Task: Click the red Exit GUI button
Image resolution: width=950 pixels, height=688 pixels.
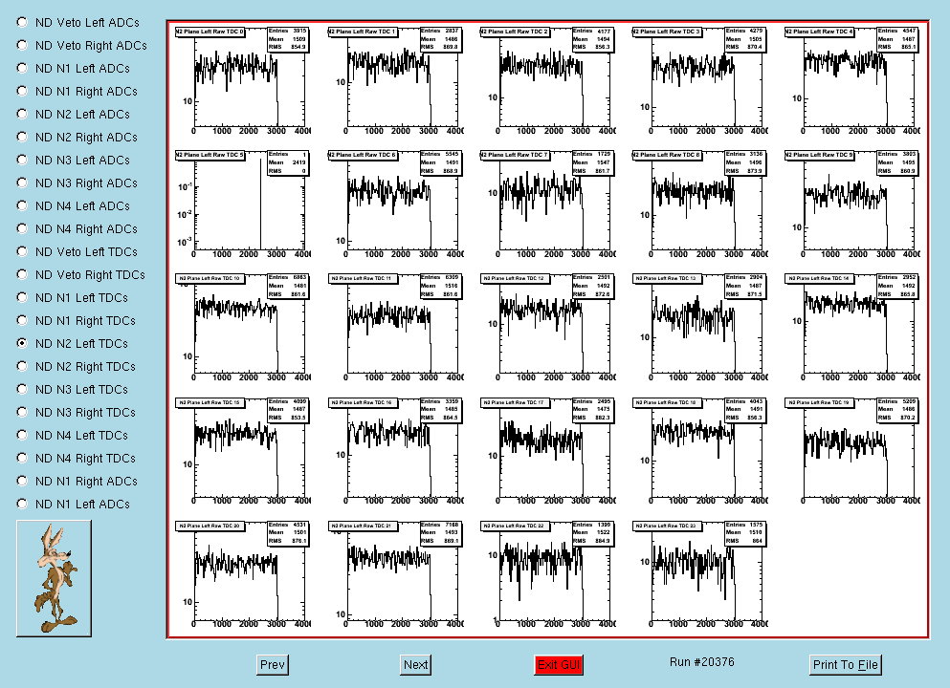Action: 559,665
